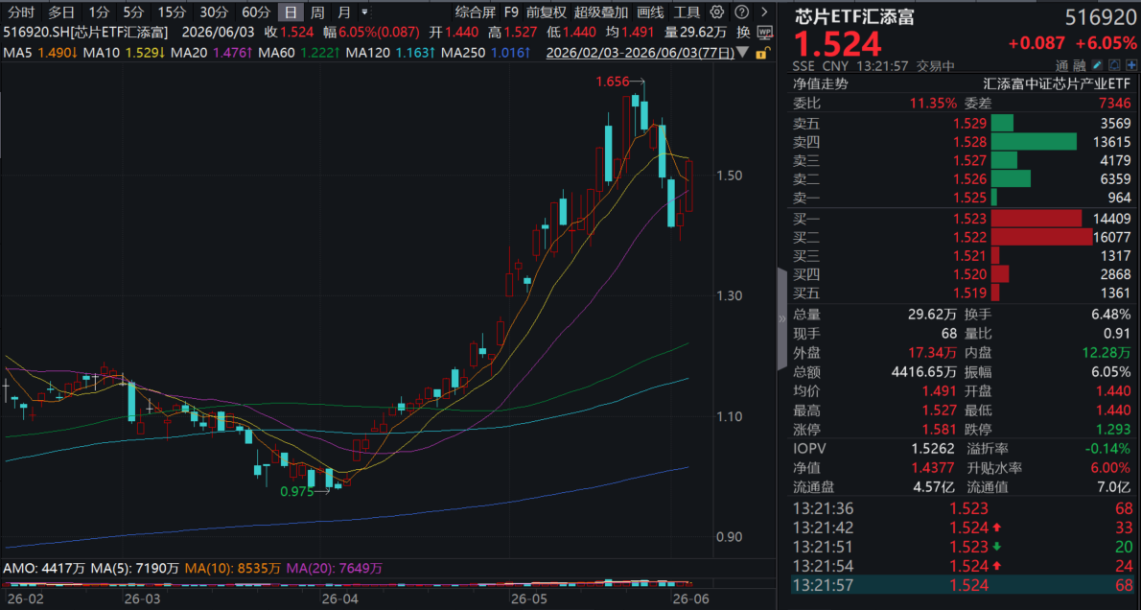This screenshot has height=610, width=1141.
Task: Open chart settings gear icon
Action: click(x=717, y=12)
